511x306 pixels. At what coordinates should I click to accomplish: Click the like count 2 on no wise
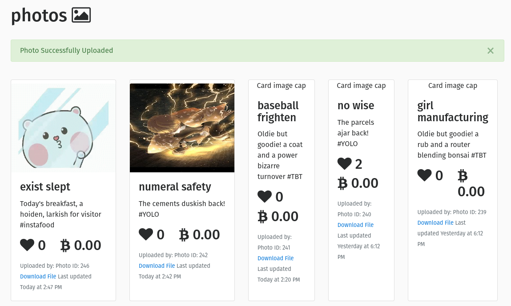tap(358, 164)
